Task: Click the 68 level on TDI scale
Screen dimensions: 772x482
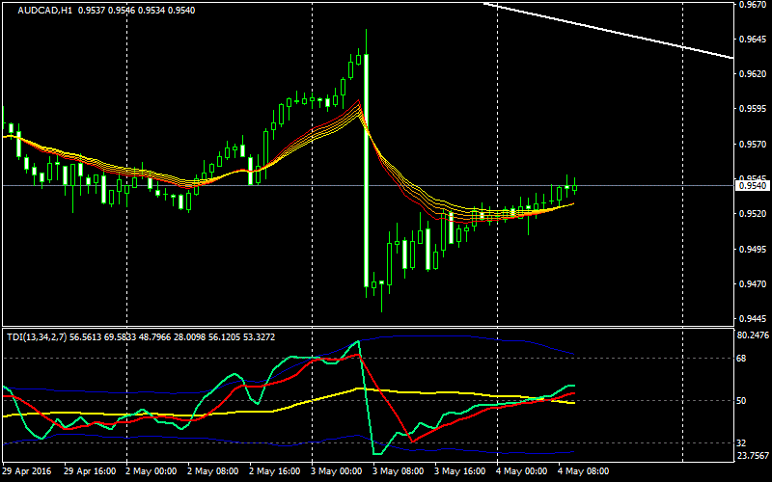Action: [x=743, y=359]
